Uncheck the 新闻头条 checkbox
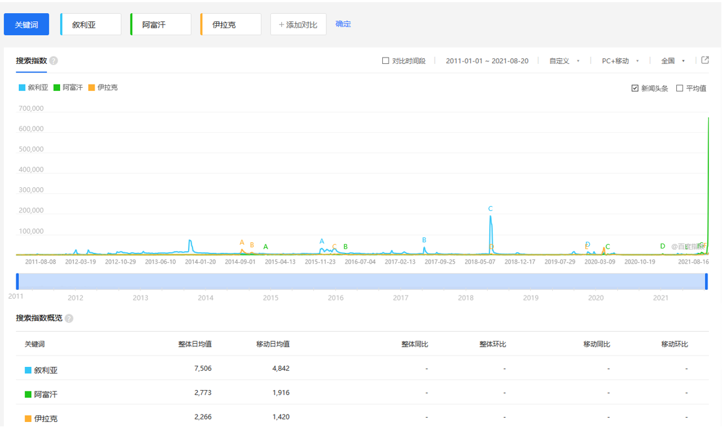The height and width of the screenshot is (427, 722). [x=635, y=88]
